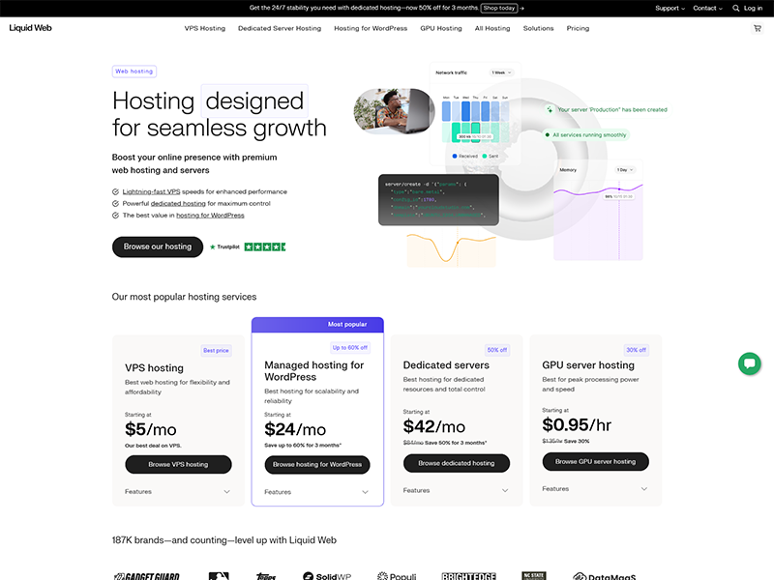
Task: Click the man with laptop photo
Action: click(394, 111)
